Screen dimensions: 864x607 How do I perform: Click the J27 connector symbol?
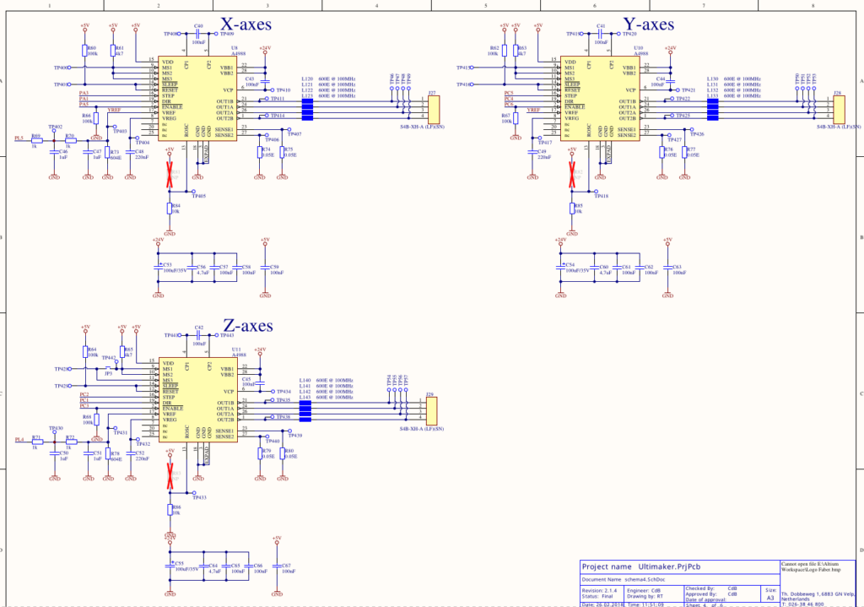(x=434, y=109)
